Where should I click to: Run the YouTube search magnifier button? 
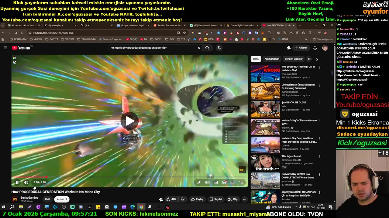click(x=207, y=48)
